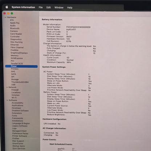The width and height of the screenshot is (151, 151).
Task: Collapse the Hardware section chevron
Action: 5,17
